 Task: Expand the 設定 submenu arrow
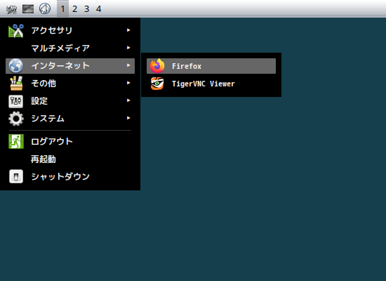click(128, 100)
